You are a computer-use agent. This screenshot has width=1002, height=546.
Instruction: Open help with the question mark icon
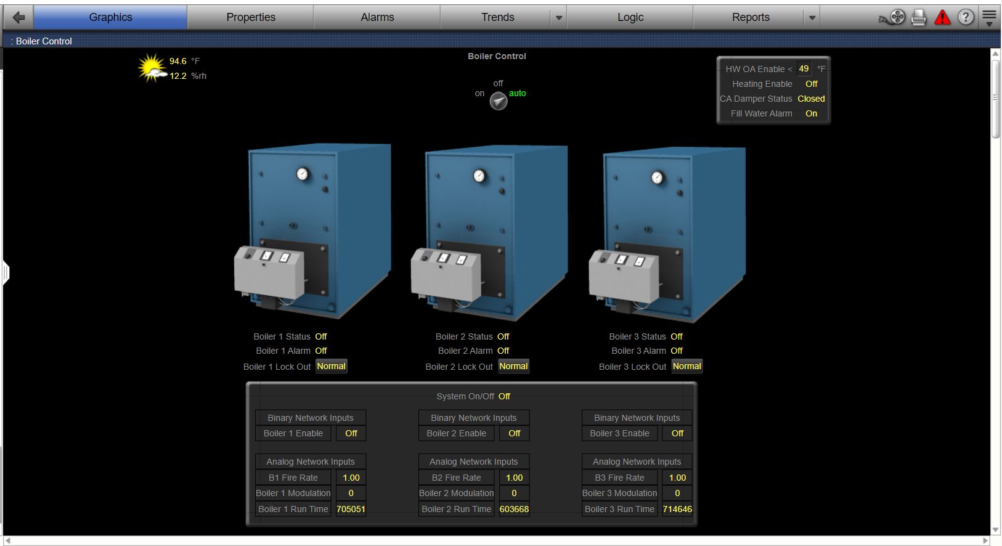(966, 17)
